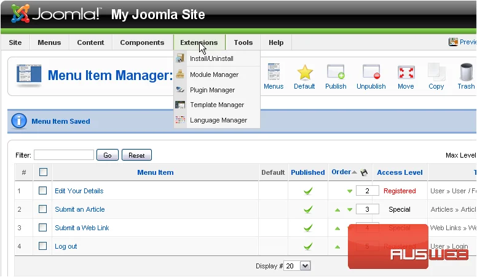477x277 pixels.
Task: Check the select-all checkbox in table header
Action: click(43, 172)
